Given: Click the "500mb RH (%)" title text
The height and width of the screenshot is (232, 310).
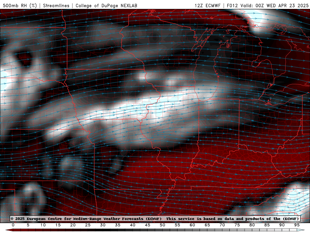Looking at the screenshot, I should pyautogui.click(x=20, y=5).
